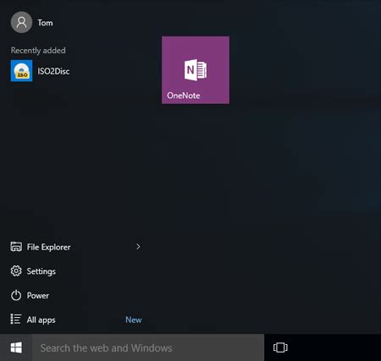
Task: Click the Windows Start button
Action: tap(16, 347)
